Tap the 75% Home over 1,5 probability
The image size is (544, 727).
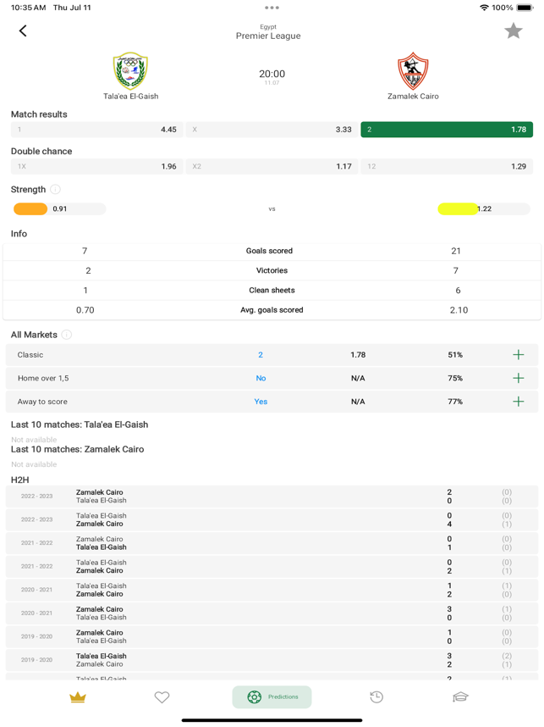[455, 378]
